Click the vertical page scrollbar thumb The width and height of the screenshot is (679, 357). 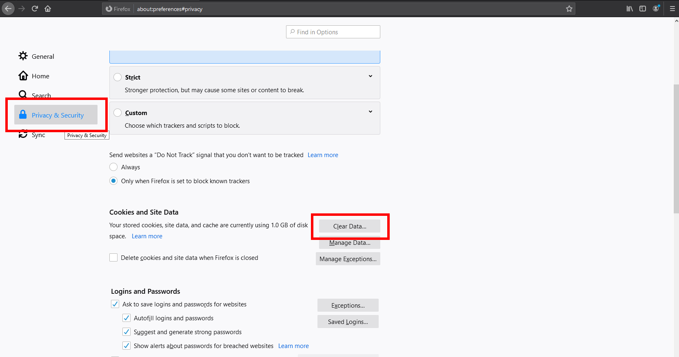[676, 149]
